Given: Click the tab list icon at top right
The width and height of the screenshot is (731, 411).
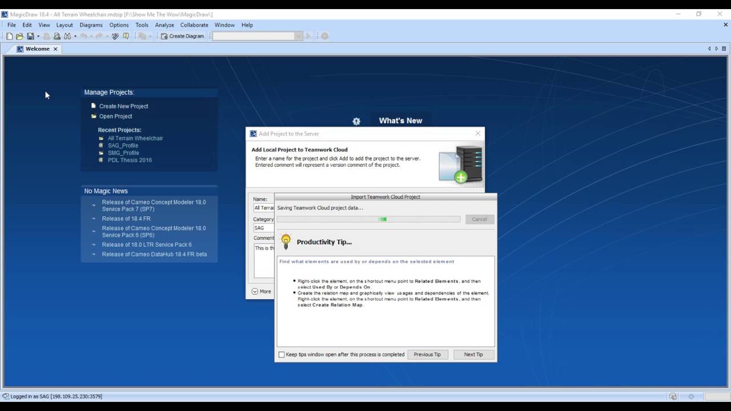Looking at the screenshot, I should (724, 49).
